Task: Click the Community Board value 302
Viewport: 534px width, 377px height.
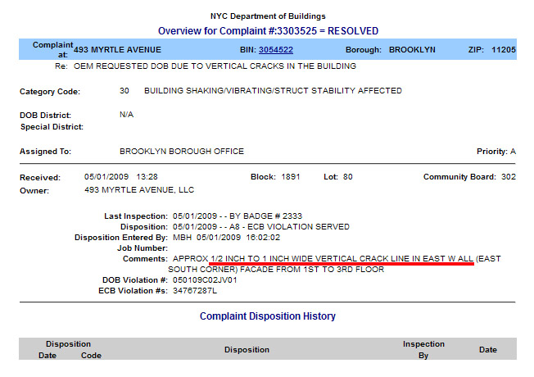Action: tap(508, 177)
